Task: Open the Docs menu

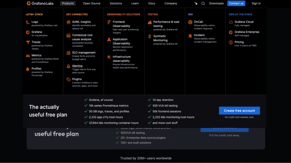Action: [x=152, y=3]
